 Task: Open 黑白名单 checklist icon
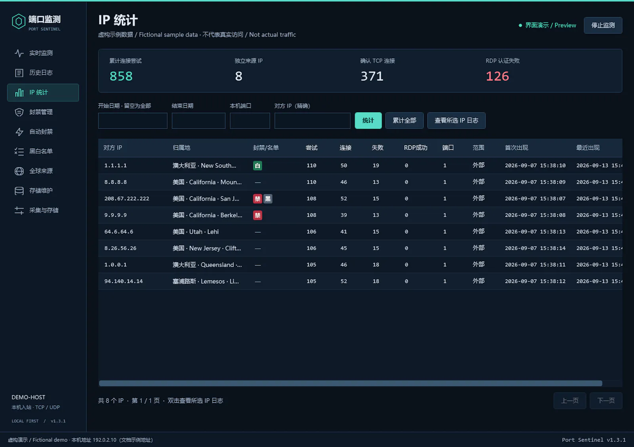point(19,152)
